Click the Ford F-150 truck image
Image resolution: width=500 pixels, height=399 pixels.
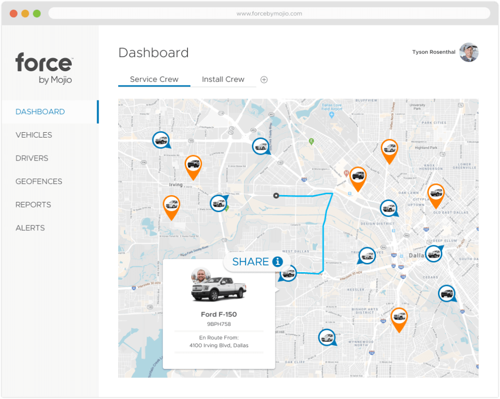219,289
